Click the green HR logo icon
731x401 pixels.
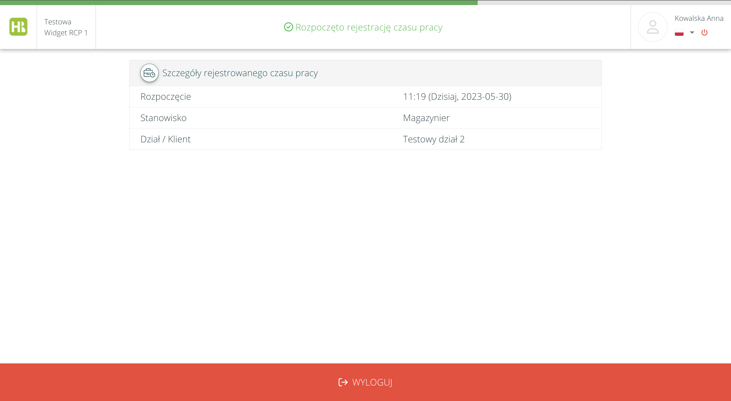[x=19, y=27]
